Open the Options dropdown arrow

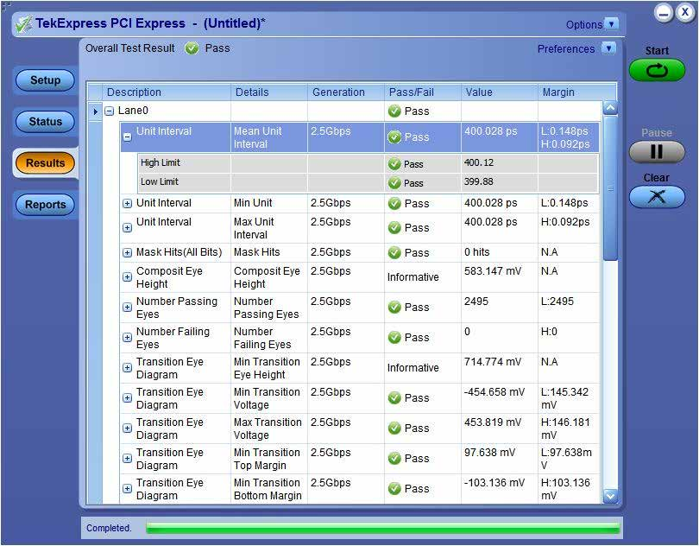click(612, 24)
